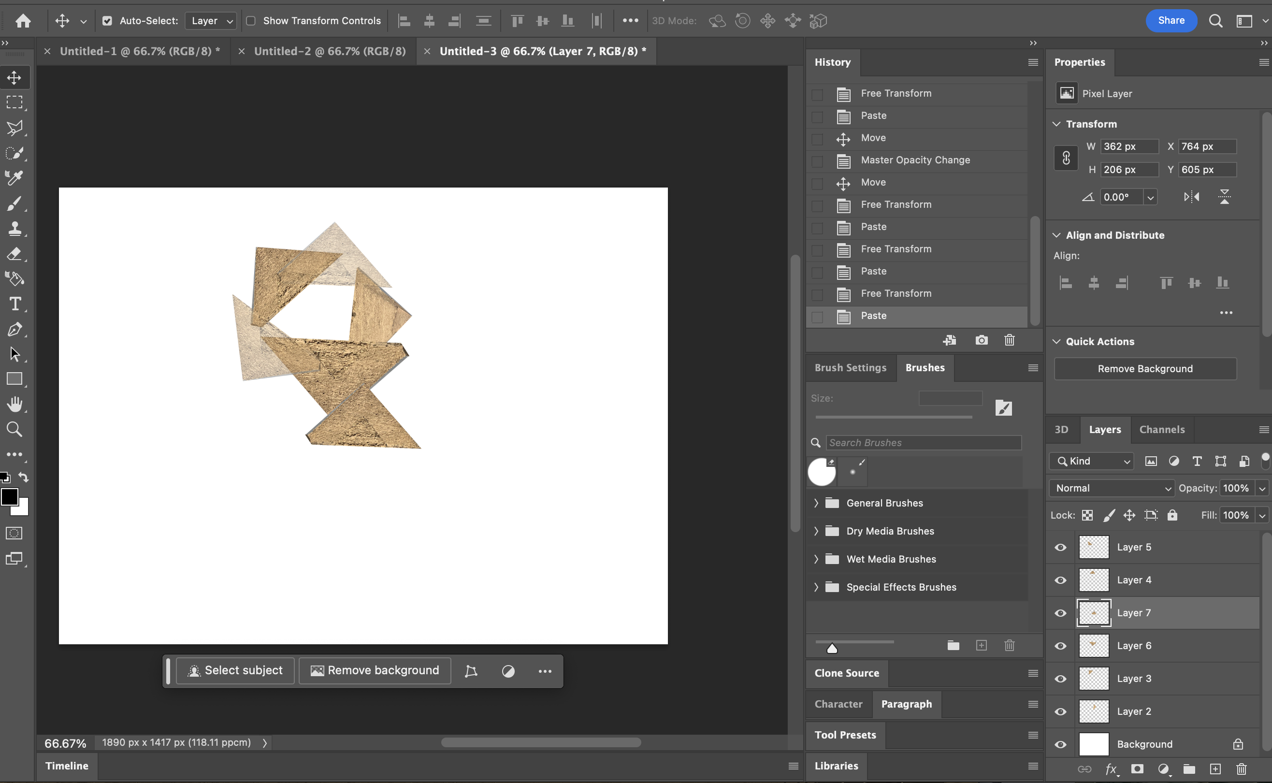Image resolution: width=1272 pixels, height=783 pixels.
Task: Click the foreground black color swatch
Action: click(x=9, y=497)
